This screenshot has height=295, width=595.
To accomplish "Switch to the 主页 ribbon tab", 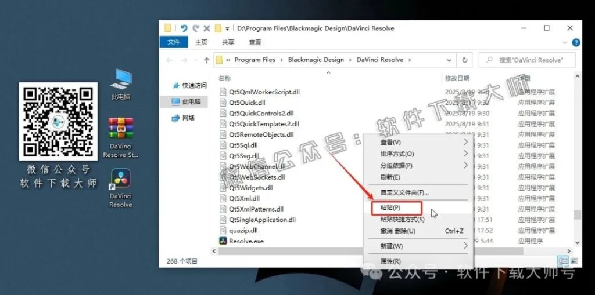I will pyautogui.click(x=201, y=42).
